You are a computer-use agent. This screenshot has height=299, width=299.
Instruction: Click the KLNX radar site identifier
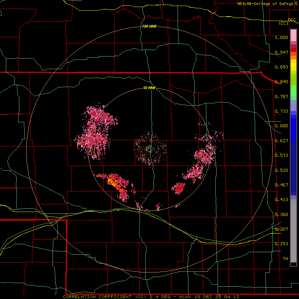click(186, 297)
